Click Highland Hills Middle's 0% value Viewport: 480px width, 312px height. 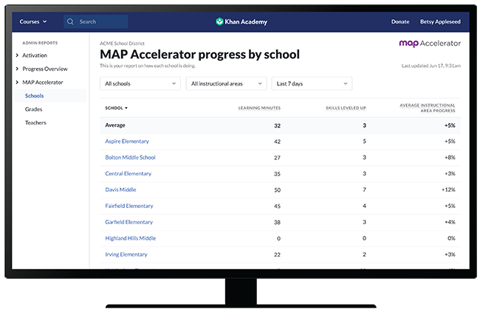[x=451, y=238]
